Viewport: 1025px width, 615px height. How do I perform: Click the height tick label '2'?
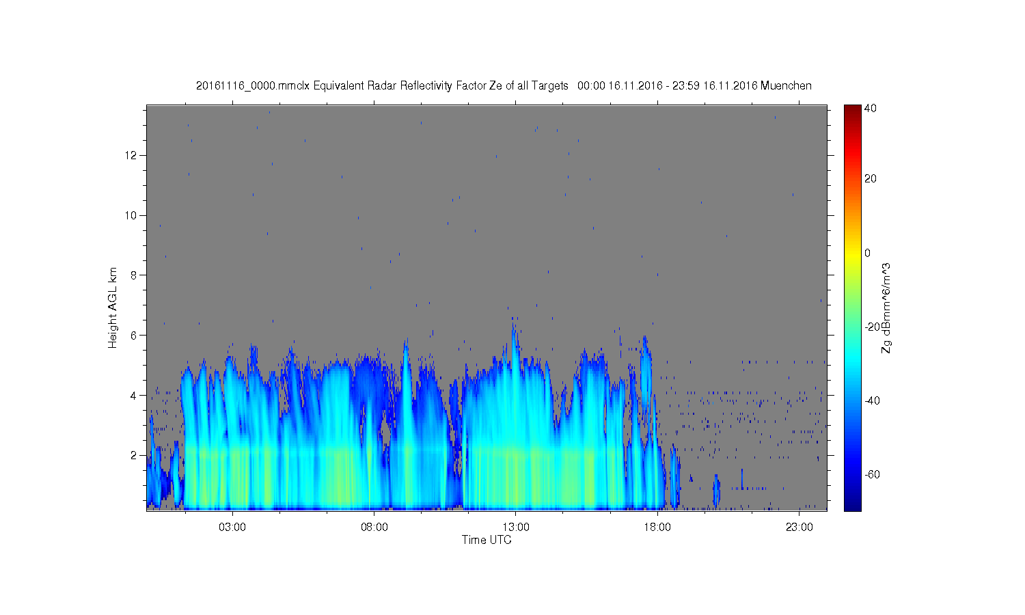(135, 455)
